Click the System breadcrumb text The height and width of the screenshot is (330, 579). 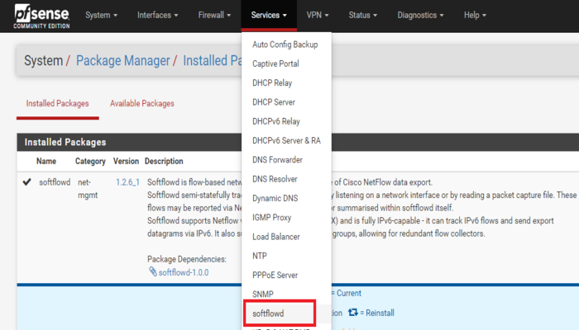tap(44, 60)
